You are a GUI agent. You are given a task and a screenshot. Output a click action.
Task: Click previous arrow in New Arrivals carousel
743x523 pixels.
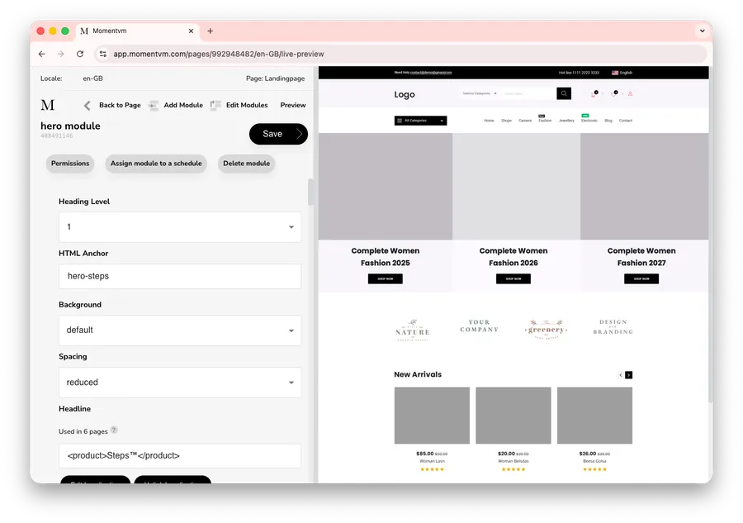620,375
